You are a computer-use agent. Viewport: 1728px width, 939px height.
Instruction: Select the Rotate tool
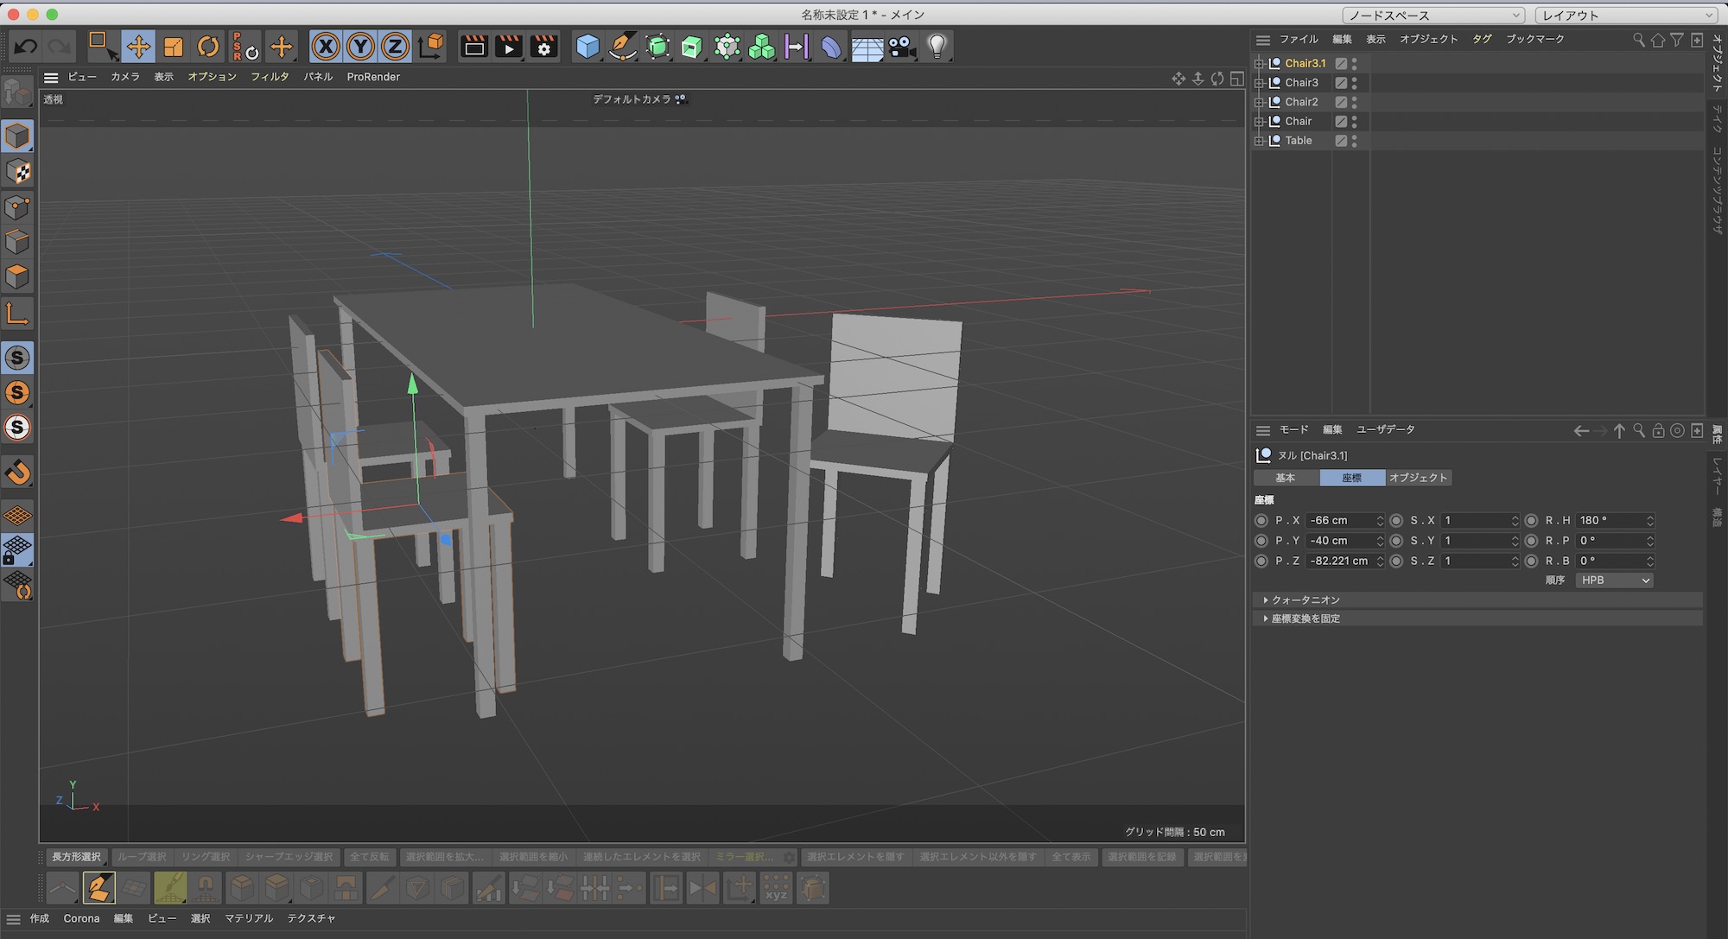(x=208, y=47)
